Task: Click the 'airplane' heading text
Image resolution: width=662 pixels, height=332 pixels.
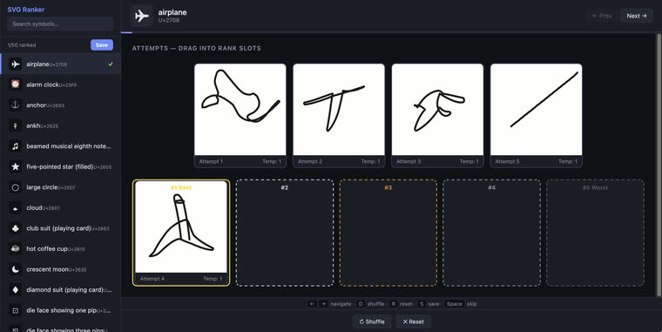Action: pyautogui.click(x=172, y=12)
